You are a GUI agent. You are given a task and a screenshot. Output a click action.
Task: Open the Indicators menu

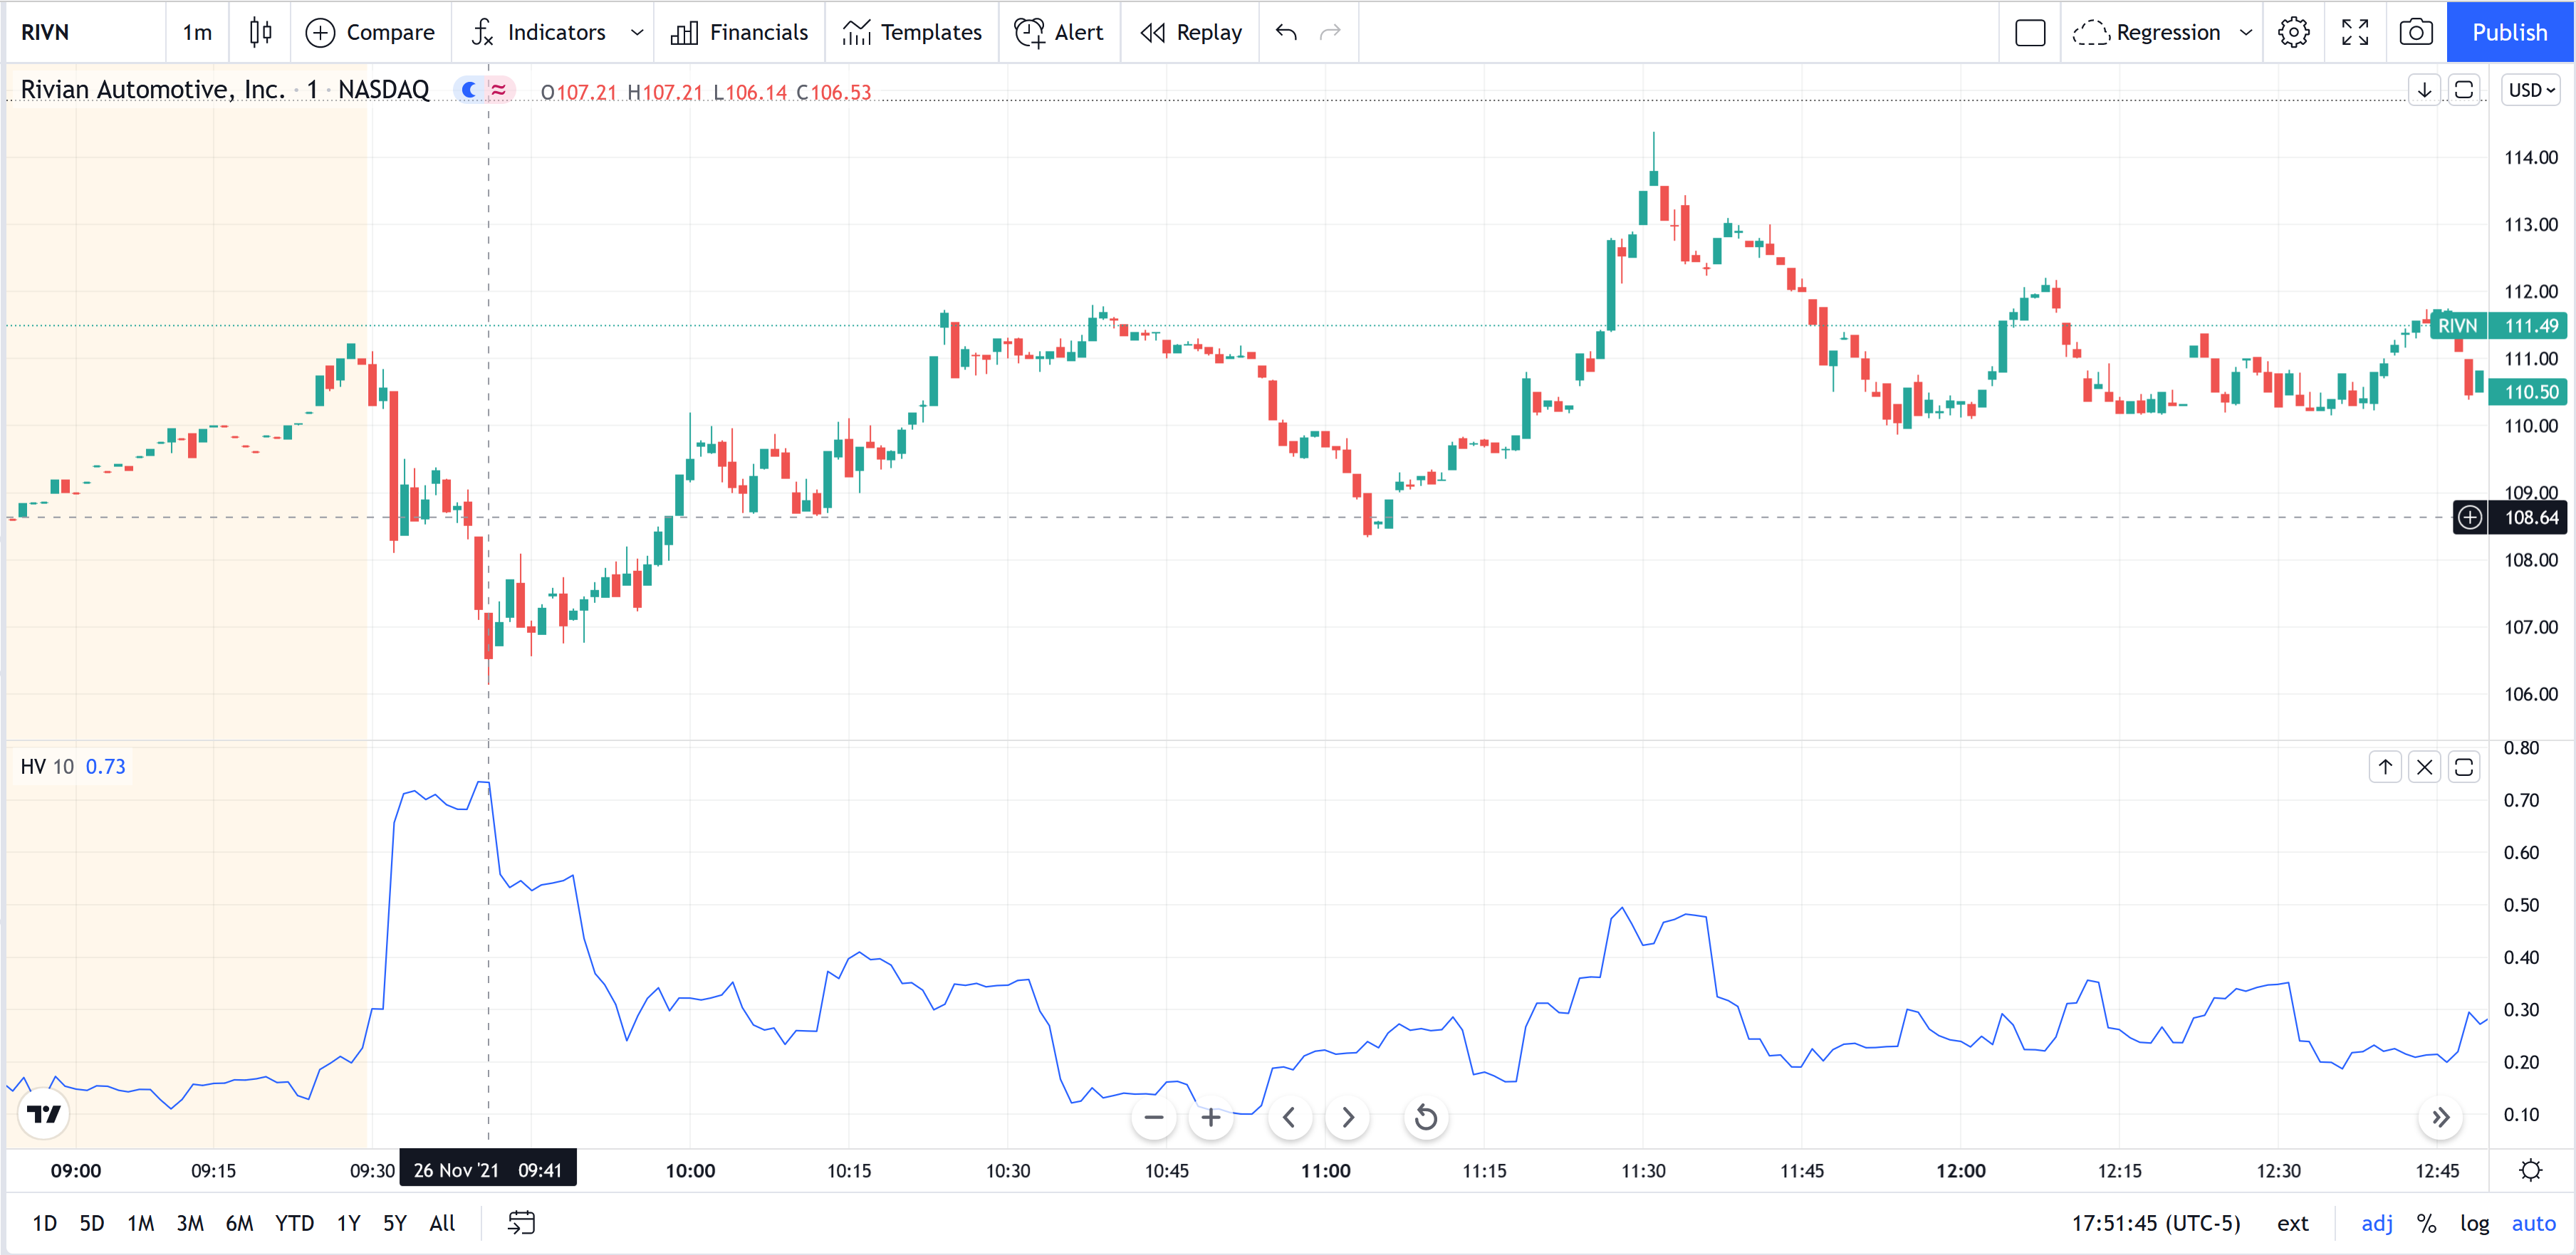(x=539, y=32)
